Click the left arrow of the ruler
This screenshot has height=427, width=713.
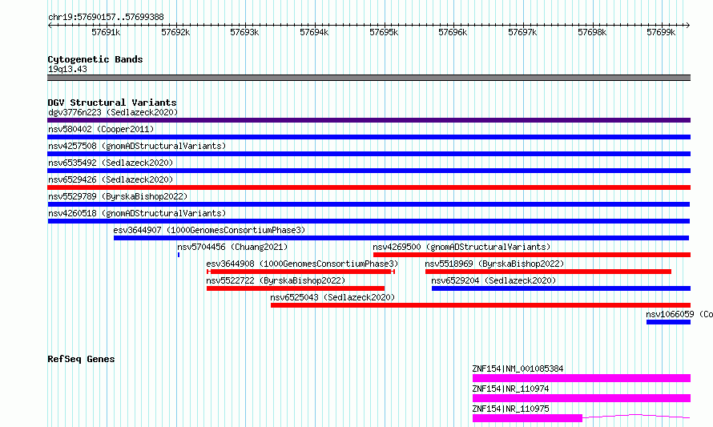50,25
